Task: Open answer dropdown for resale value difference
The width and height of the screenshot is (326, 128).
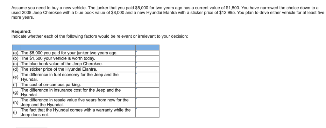Action: click(x=147, y=102)
